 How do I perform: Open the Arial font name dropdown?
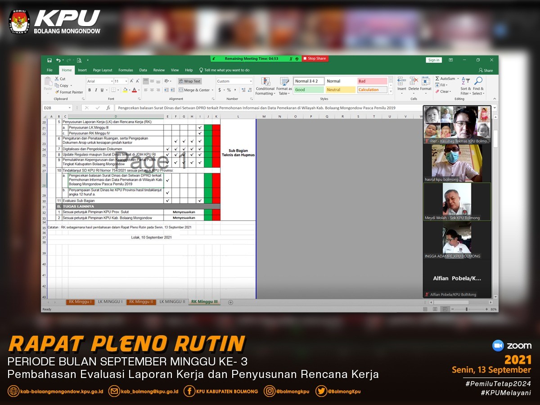111,81
